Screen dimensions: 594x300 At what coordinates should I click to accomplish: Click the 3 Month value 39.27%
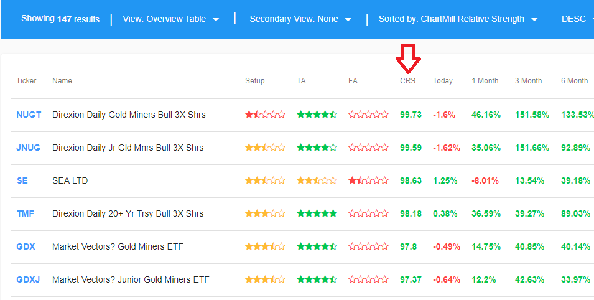pos(529,213)
